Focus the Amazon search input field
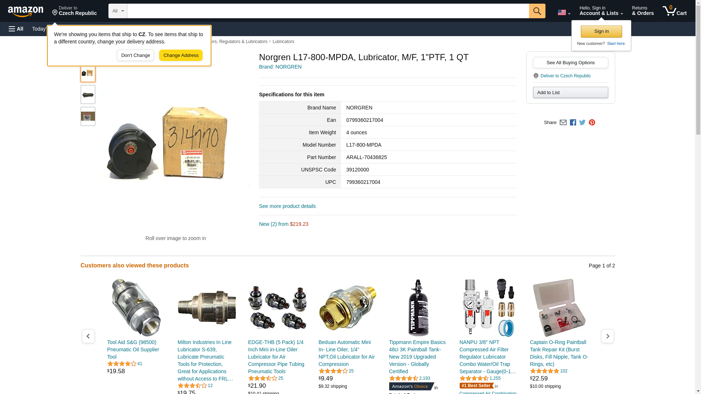Viewport: 701px width, 394px height. click(x=328, y=11)
